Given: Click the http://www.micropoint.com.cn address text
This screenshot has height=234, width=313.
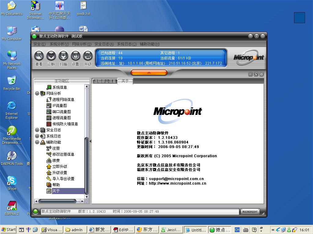Looking at the screenshot, I should pyautogui.click(x=178, y=183).
